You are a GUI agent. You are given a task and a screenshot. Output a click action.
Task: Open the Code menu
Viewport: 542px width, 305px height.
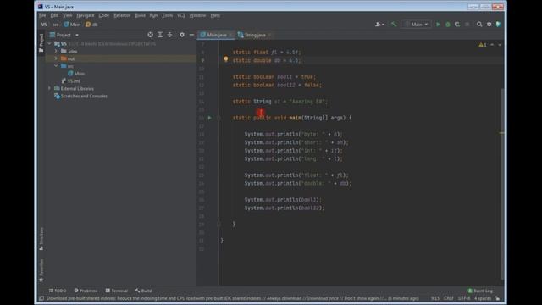[103, 15]
